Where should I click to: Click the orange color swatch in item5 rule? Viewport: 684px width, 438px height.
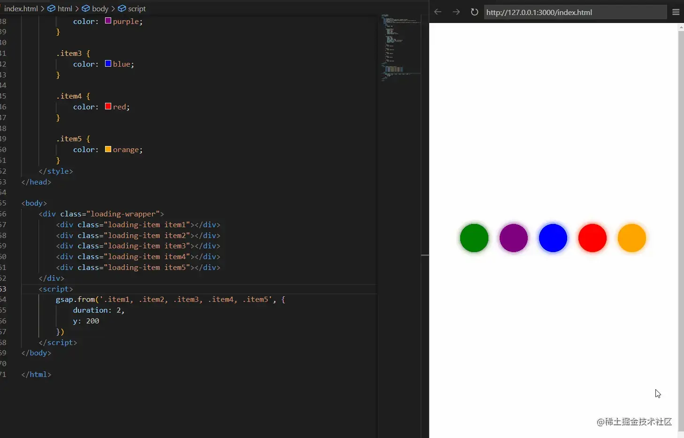pos(108,149)
